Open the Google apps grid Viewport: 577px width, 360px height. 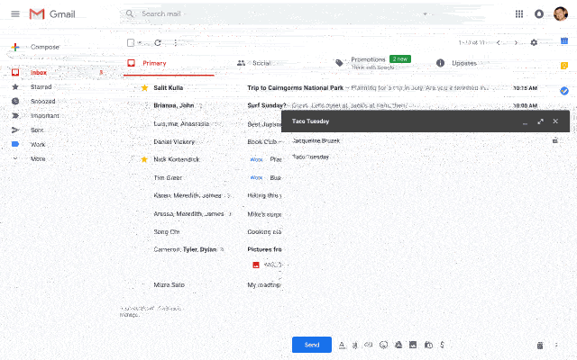[519, 14]
